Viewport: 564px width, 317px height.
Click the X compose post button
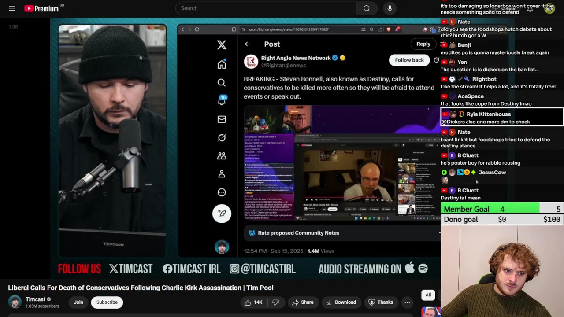click(x=222, y=214)
